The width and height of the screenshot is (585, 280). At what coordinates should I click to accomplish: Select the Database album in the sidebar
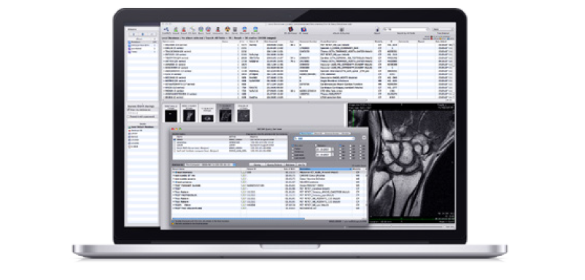(x=142, y=42)
